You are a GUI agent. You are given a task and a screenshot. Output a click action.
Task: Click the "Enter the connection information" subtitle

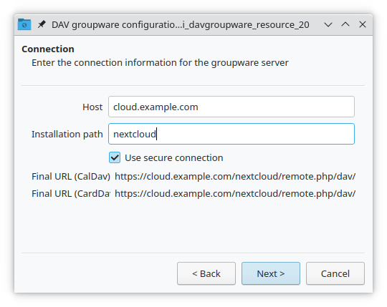tap(160, 63)
